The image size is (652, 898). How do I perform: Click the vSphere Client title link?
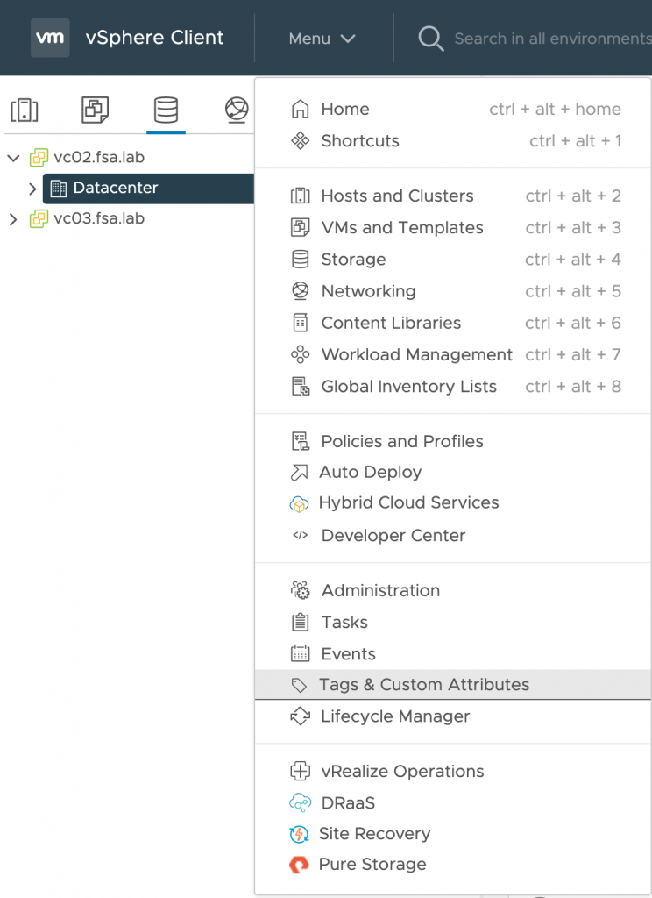click(x=154, y=38)
